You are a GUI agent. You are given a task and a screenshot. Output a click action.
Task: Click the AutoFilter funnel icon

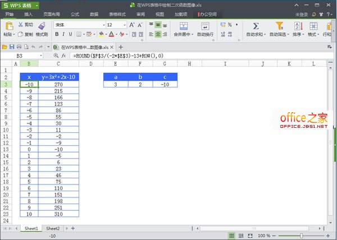pyautogui.click(x=279, y=26)
